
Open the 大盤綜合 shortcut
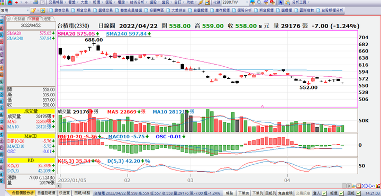(176, 11)
